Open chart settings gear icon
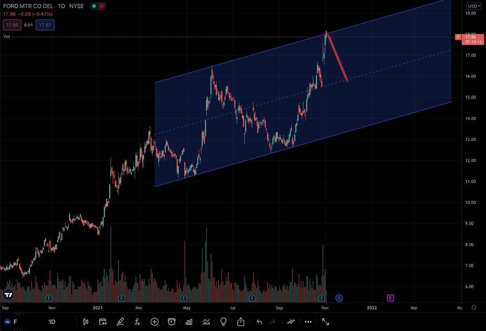Image resolution: width=486 pixels, height=331 pixels. pos(473,308)
